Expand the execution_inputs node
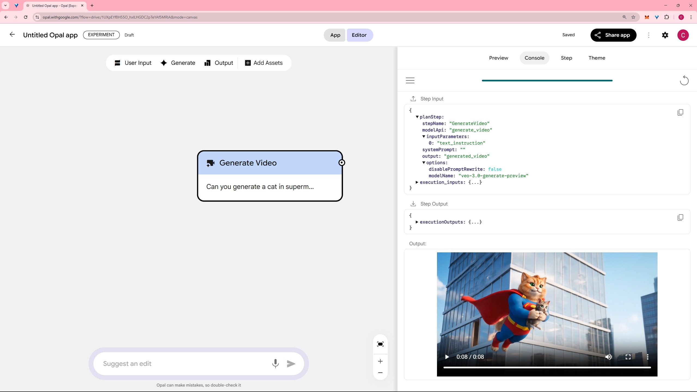 pos(417,182)
